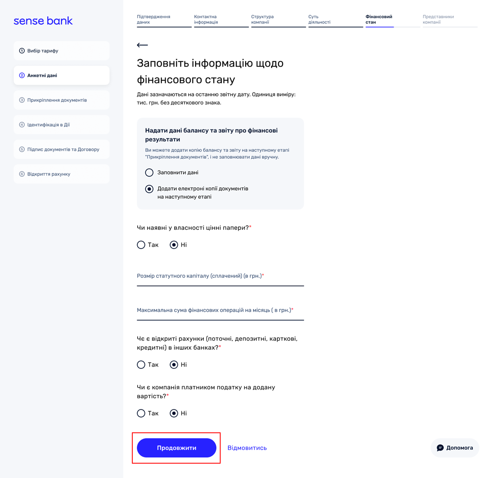This screenshot has width=493, height=478.
Task: Click the back arrow icon
Action: (x=142, y=45)
